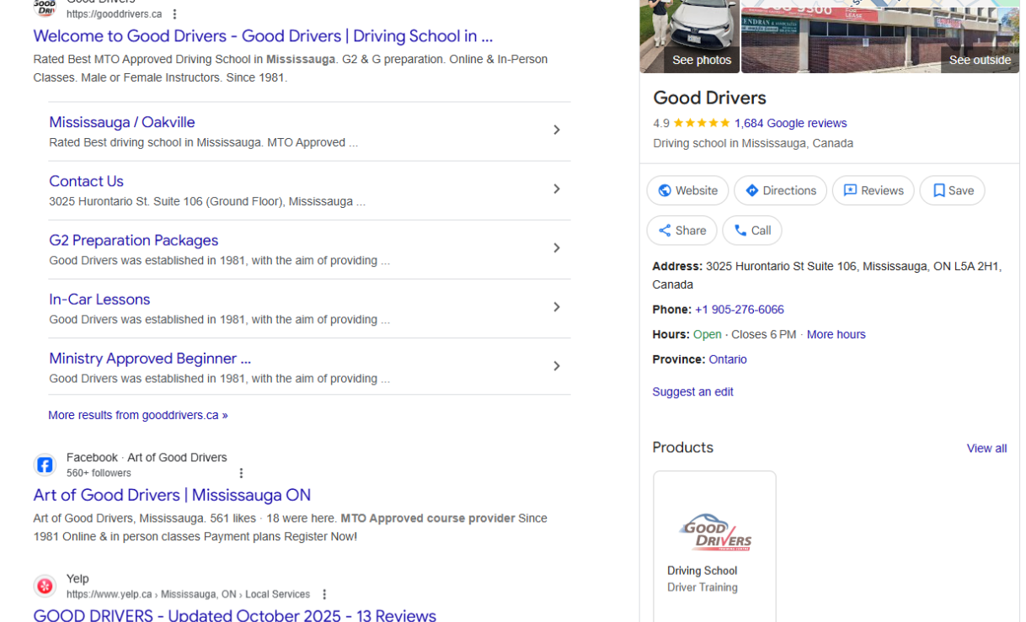Get Directions to Good Drivers
This screenshot has height=622, width=1026.
tap(780, 190)
